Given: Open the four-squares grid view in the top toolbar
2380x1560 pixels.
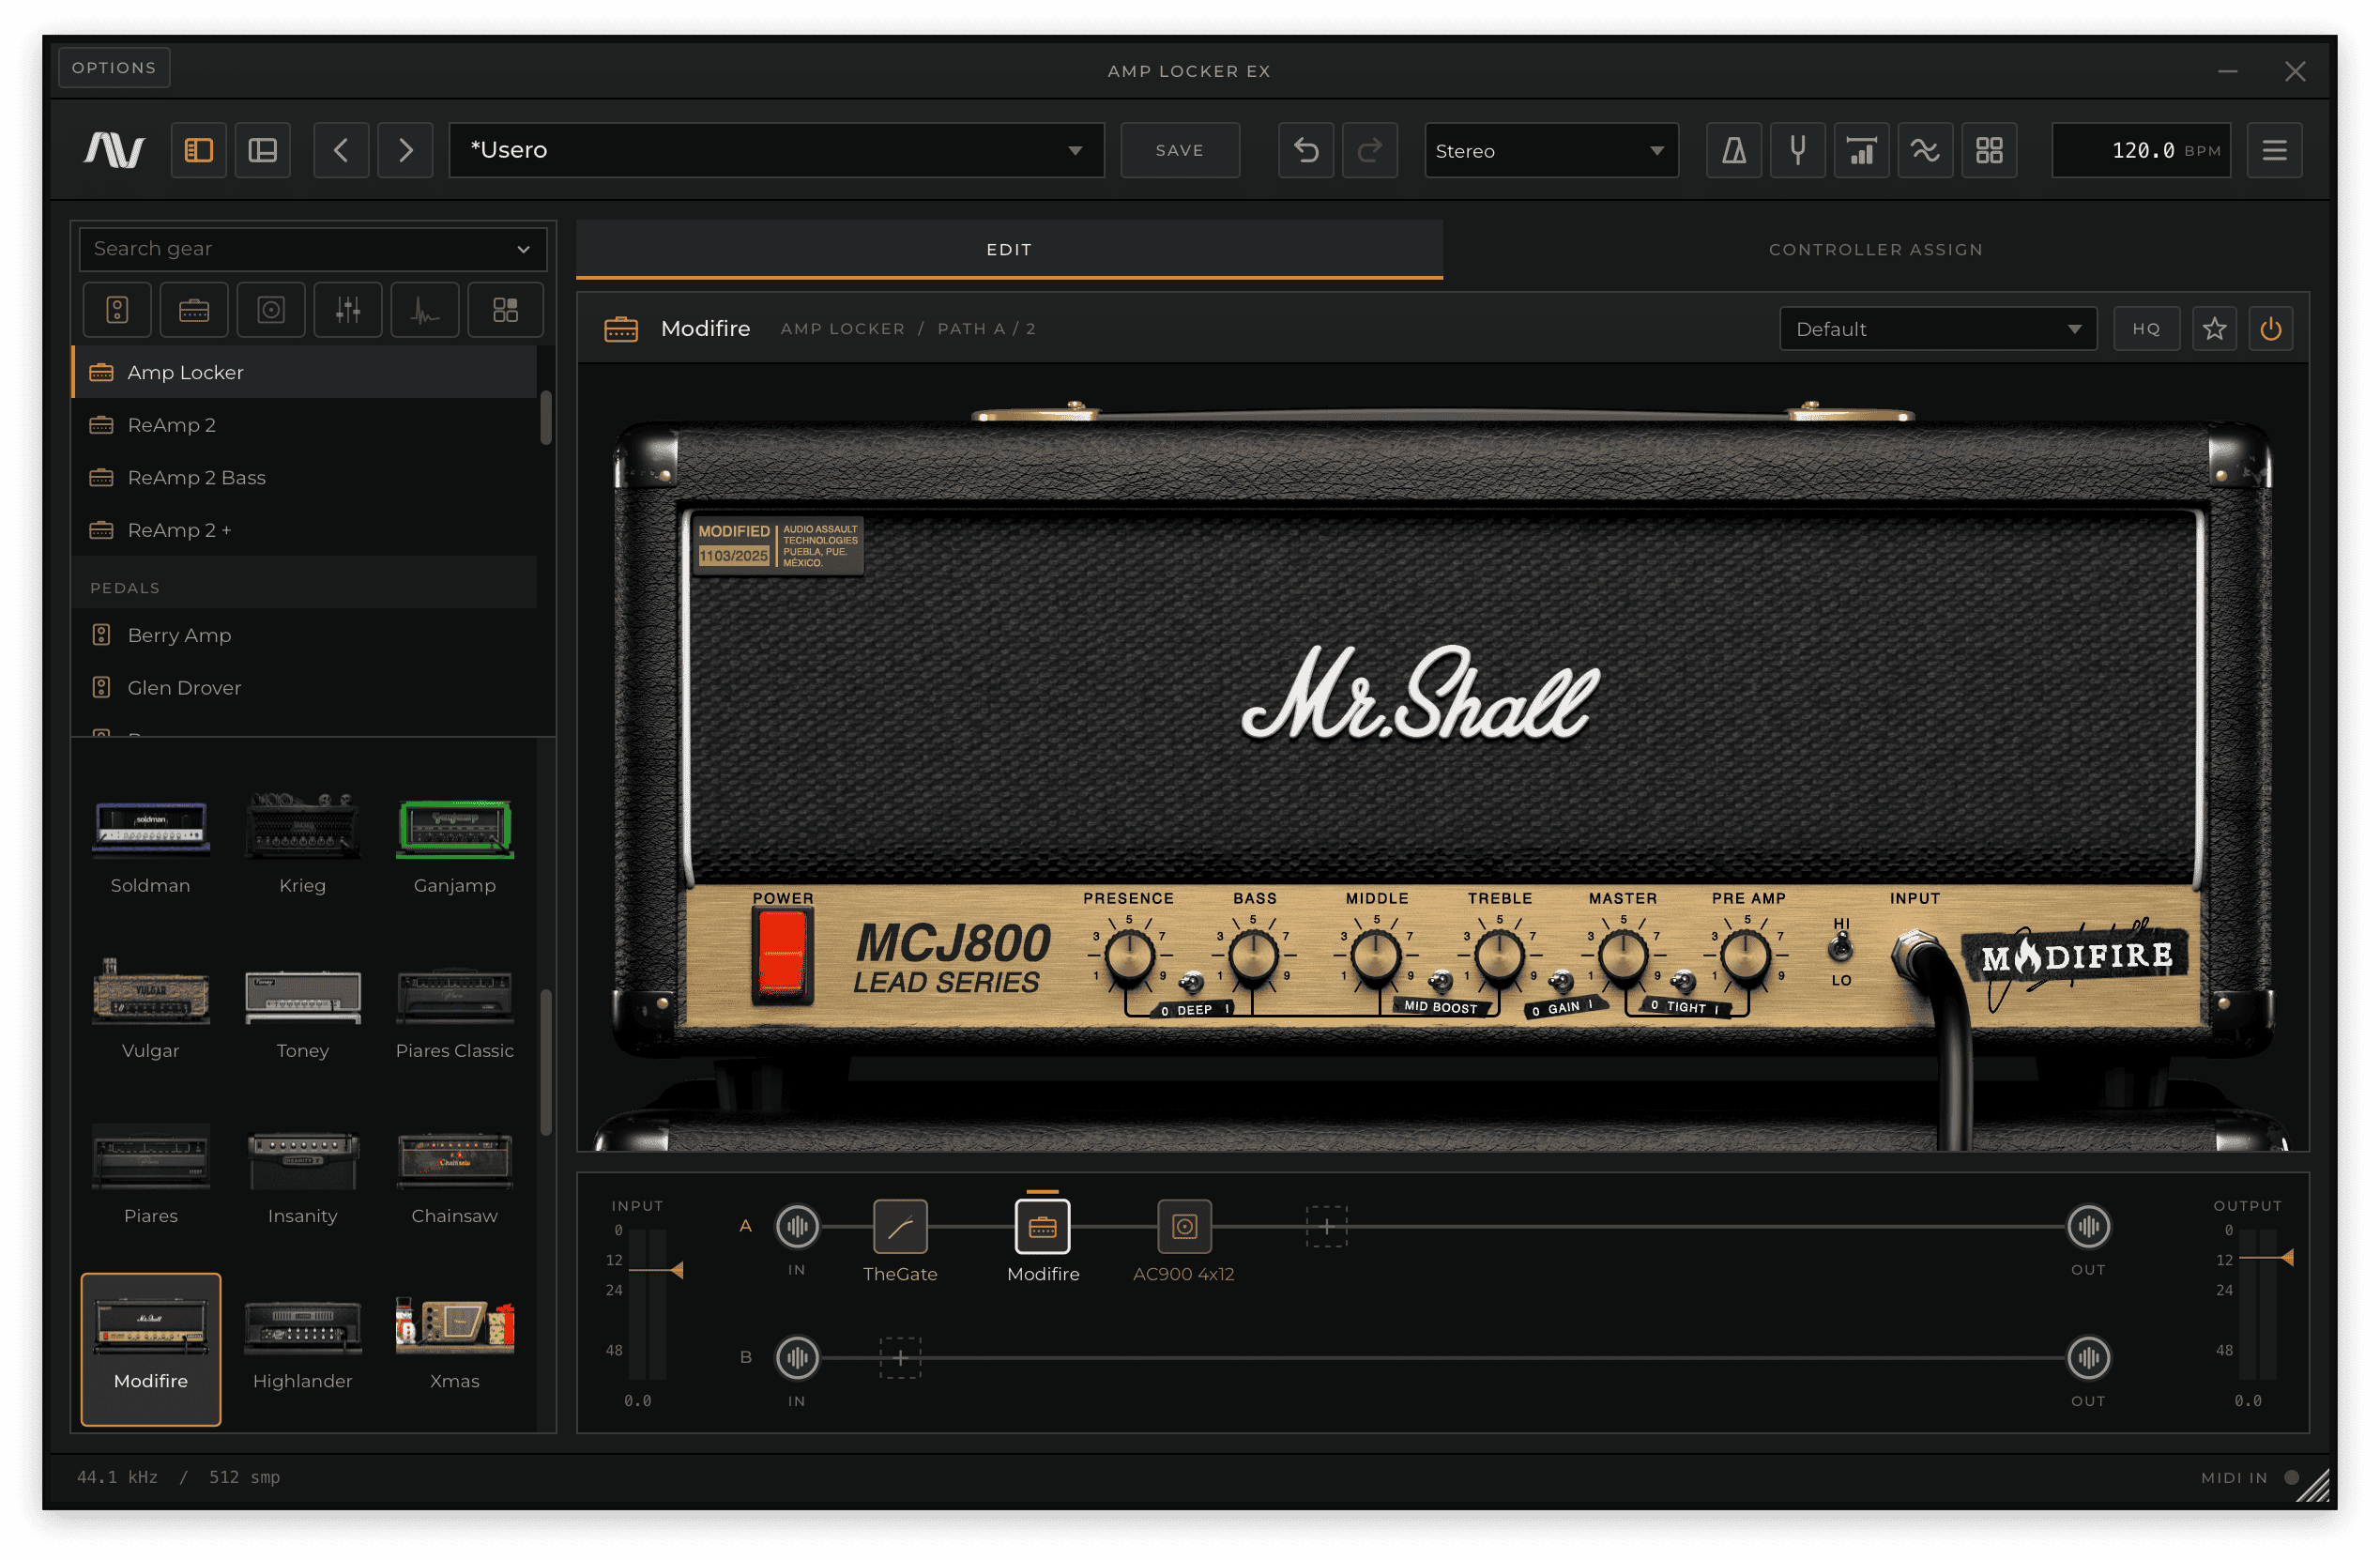Looking at the screenshot, I should (1989, 150).
